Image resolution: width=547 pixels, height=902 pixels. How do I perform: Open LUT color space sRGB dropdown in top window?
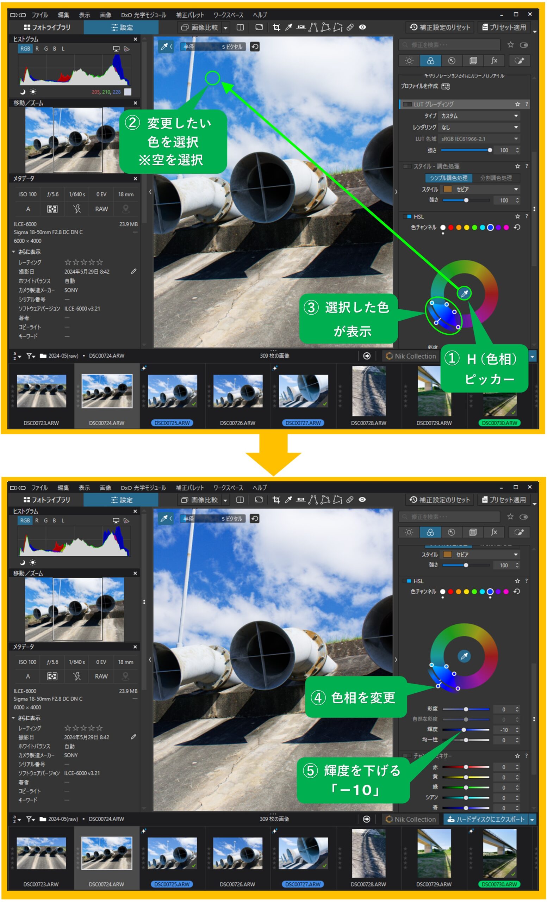tap(479, 139)
